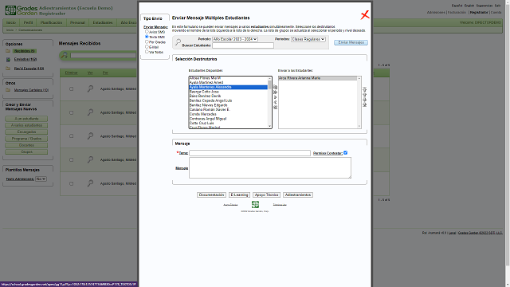Move recipient to top of list
The height and width of the screenshot is (287, 510).
pos(365,89)
